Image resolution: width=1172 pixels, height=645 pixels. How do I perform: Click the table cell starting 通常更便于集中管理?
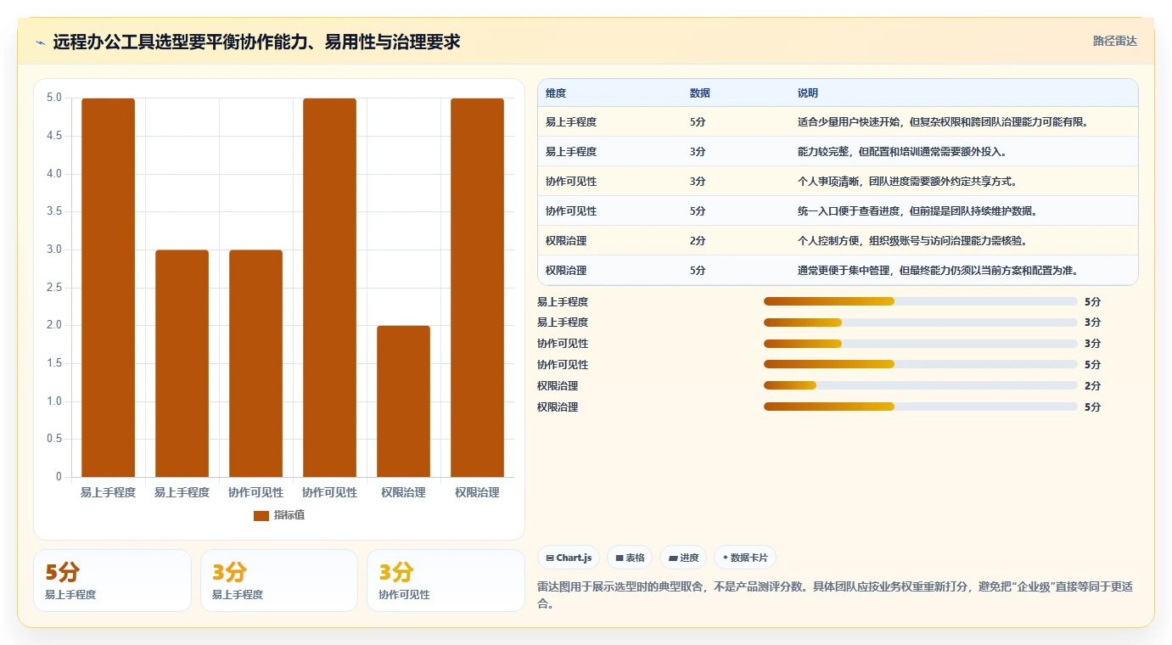[x=963, y=271]
